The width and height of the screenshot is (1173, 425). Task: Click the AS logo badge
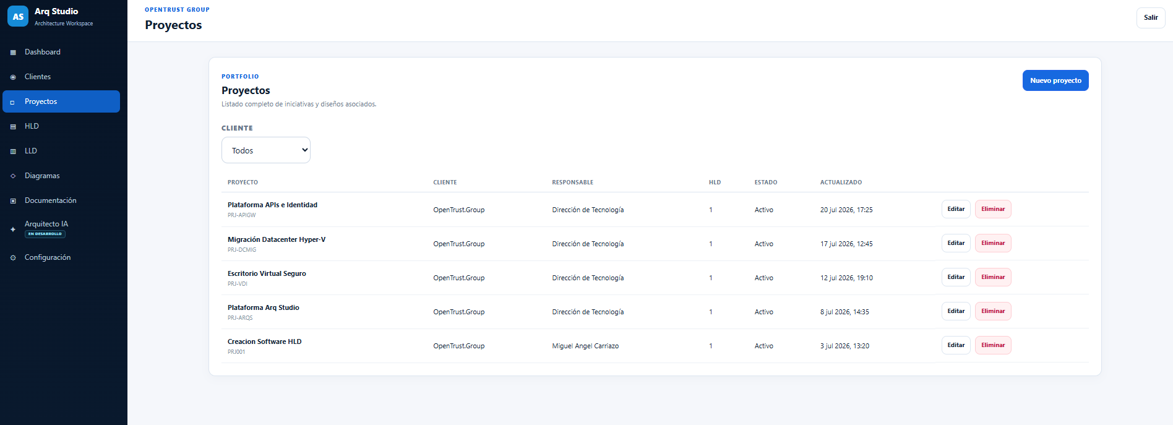tap(18, 17)
